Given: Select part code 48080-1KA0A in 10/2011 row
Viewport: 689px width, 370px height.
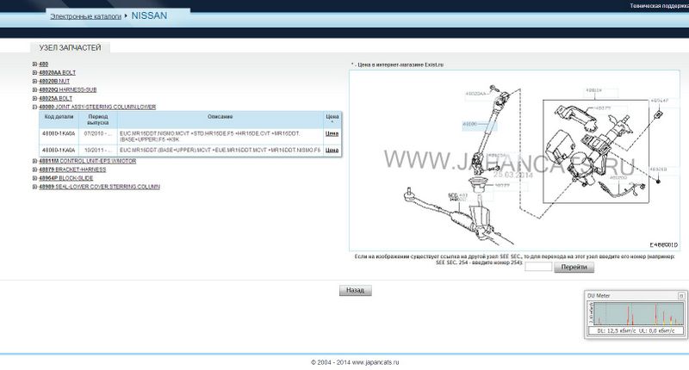Looking at the screenshot, I should point(59,150).
